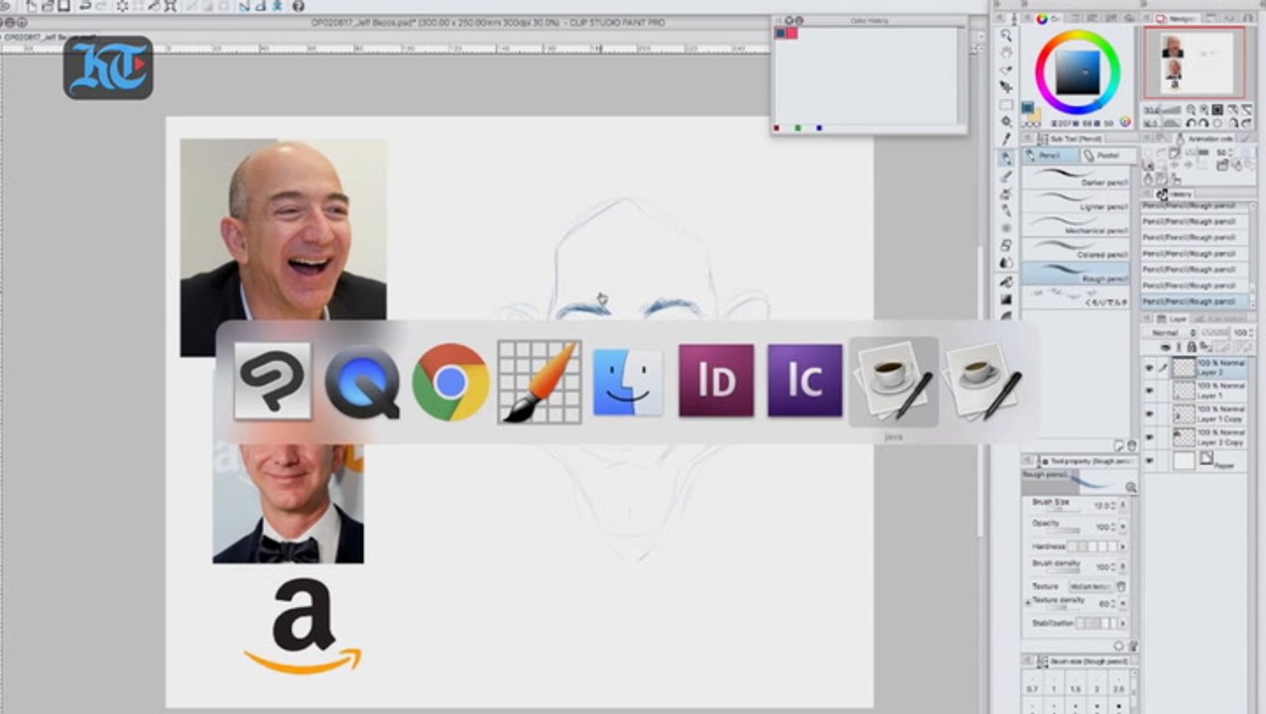Image resolution: width=1266 pixels, height=714 pixels.
Task: Toggle visibility of Layer 2 Copy
Action: tap(1150, 436)
